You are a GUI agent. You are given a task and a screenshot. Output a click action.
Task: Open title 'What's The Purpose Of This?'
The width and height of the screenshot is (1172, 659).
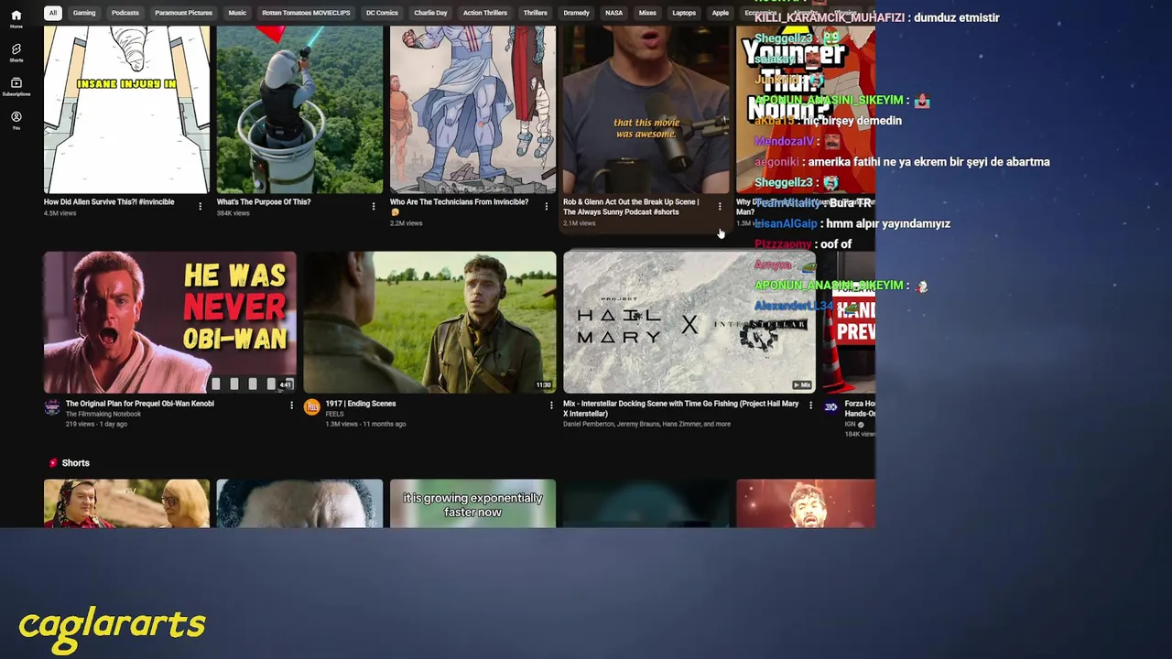[x=264, y=202]
